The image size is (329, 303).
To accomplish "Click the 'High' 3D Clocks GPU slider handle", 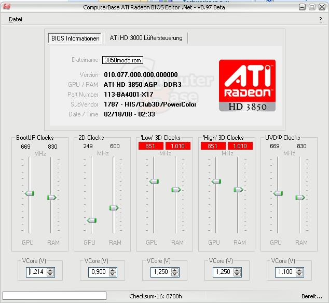I will point(216,181).
